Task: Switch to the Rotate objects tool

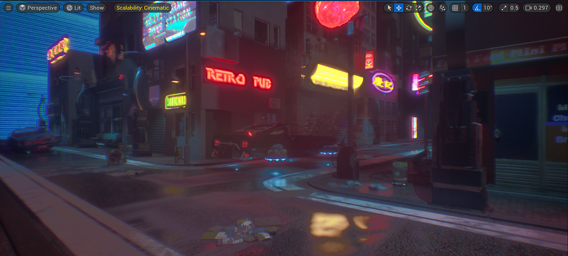Action: 409,8
